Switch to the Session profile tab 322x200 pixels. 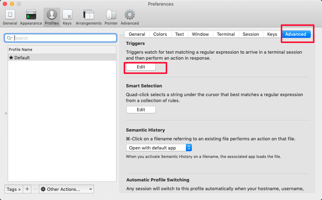click(251, 34)
